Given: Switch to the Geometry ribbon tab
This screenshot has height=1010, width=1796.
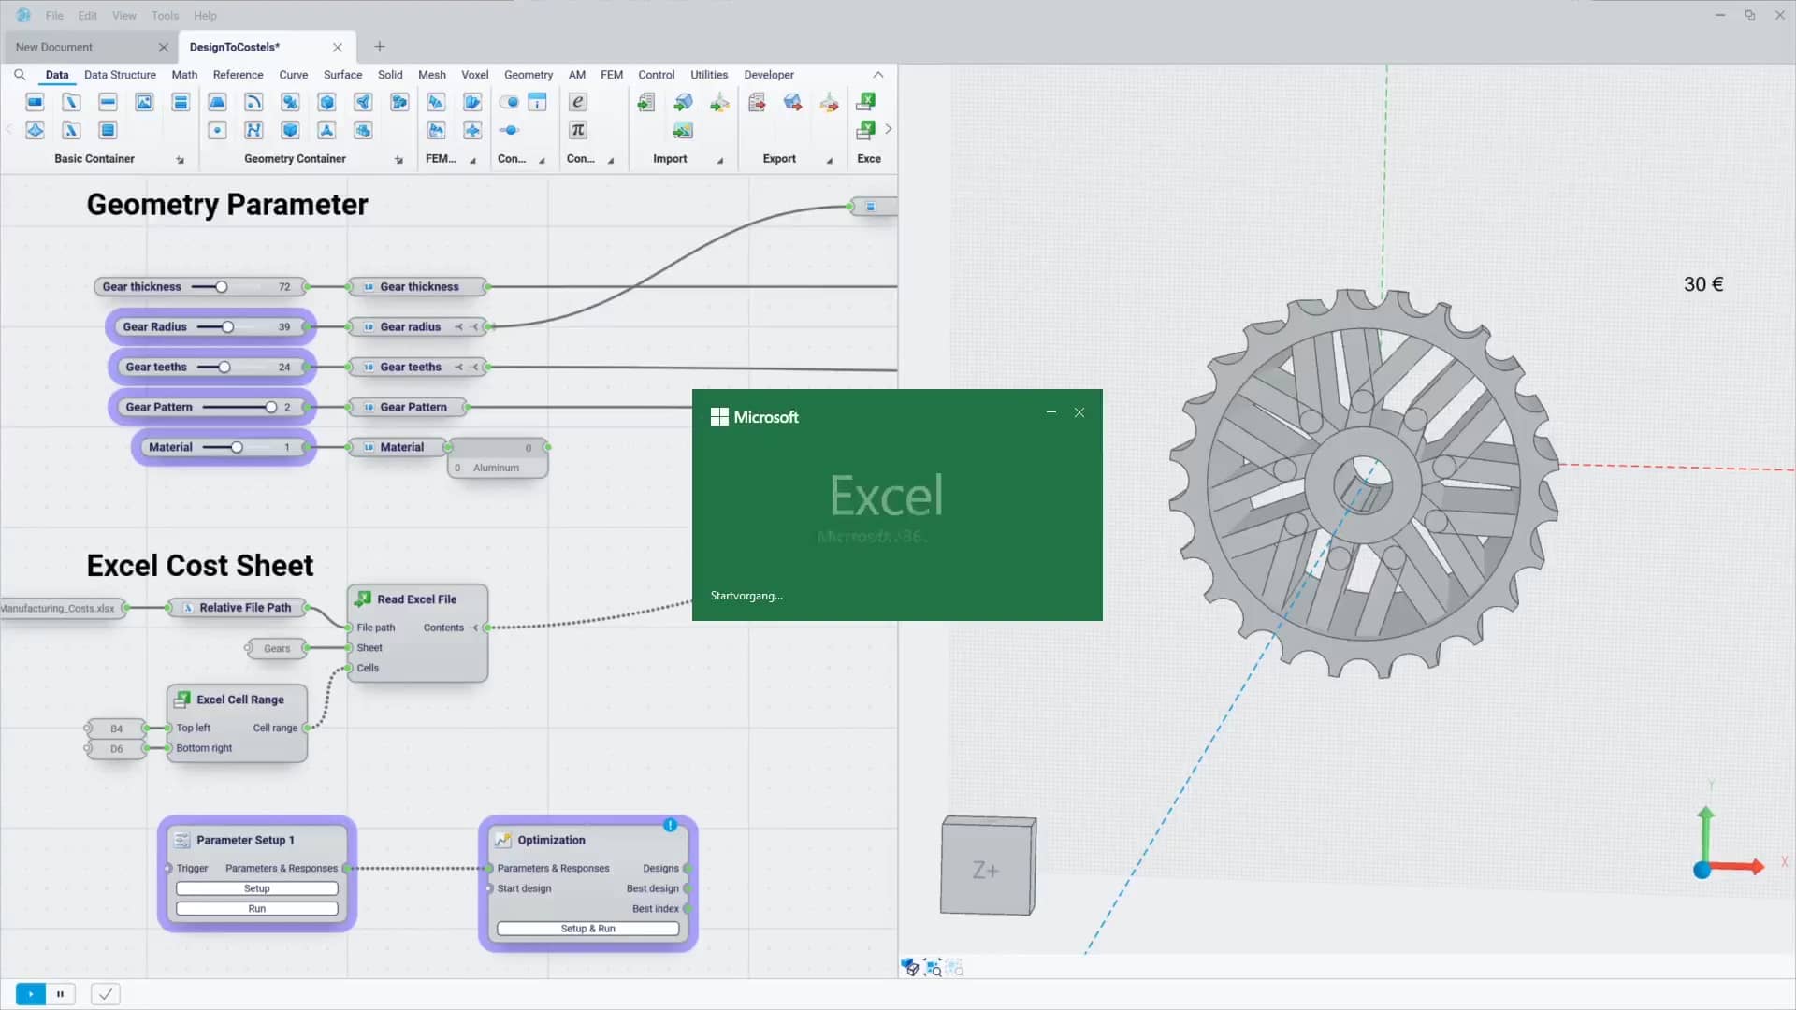Looking at the screenshot, I should [x=529, y=75].
